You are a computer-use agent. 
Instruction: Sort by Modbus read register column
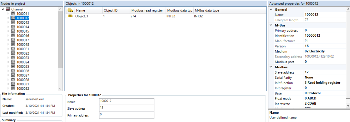[148, 10]
